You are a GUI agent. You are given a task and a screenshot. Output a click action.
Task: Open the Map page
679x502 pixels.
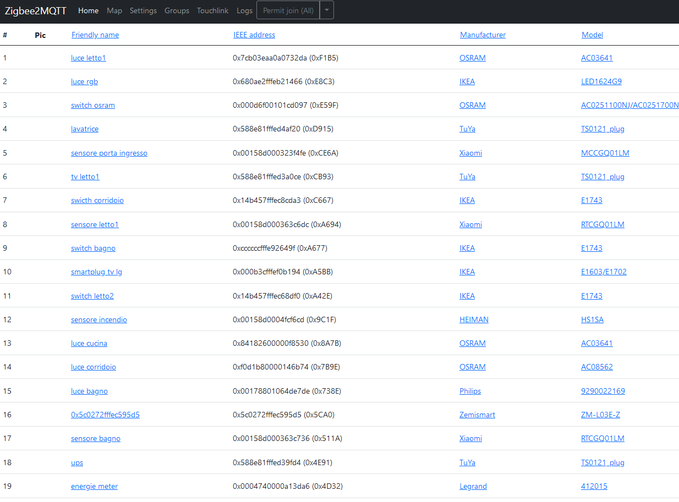(114, 10)
